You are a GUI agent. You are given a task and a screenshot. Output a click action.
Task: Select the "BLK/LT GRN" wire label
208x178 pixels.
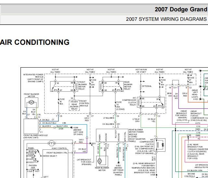[x=62, y=126]
